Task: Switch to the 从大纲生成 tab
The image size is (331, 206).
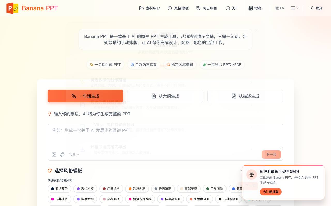Action: 165,96
